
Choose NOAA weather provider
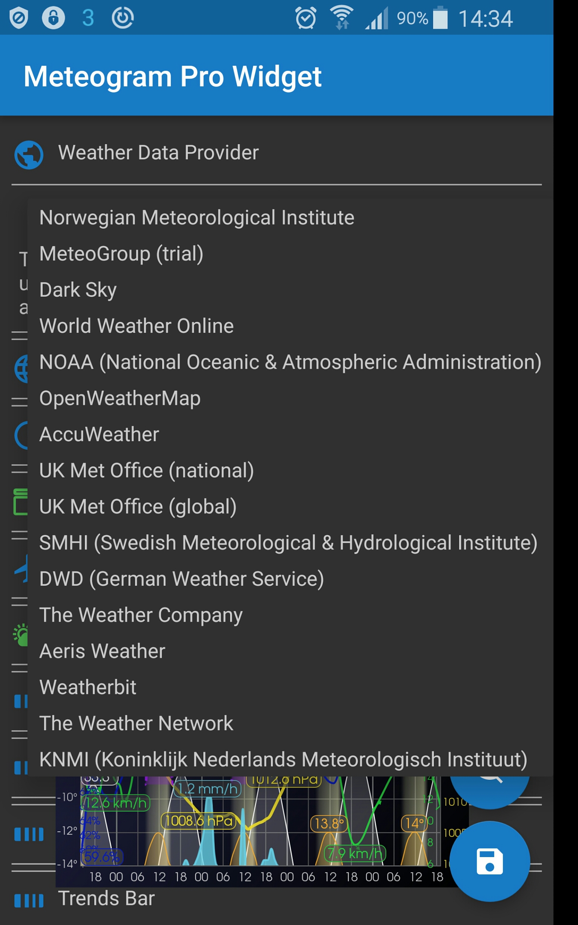click(290, 362)
